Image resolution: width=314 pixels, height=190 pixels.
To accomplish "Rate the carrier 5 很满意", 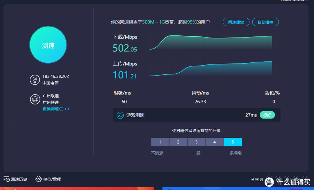I will coord(233,142).
